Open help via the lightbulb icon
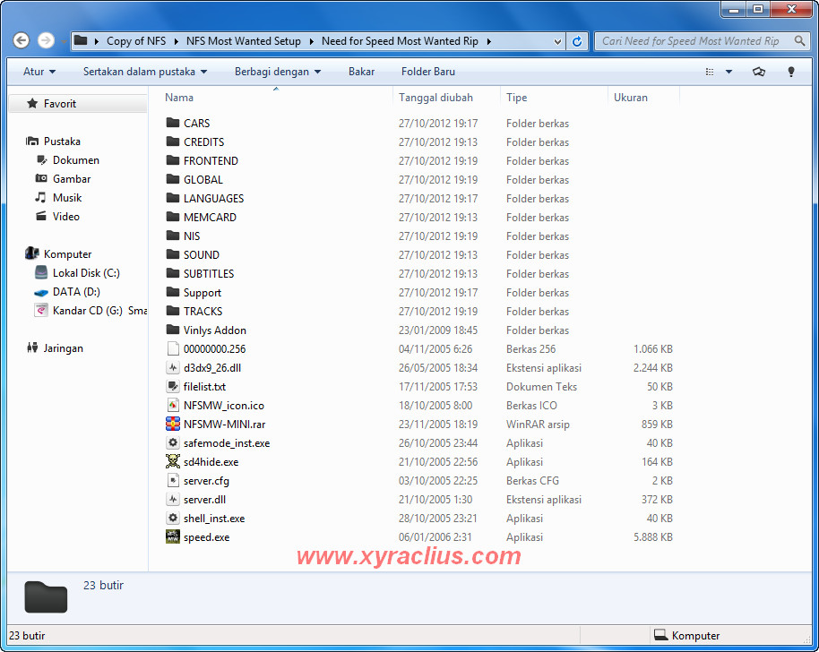The image size is (819, 652). pos(791,72)
